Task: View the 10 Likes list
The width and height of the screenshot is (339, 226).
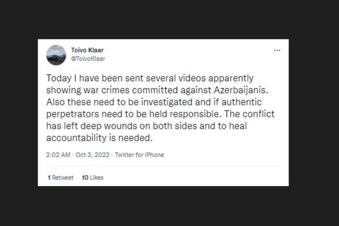Action: (92, 178)
